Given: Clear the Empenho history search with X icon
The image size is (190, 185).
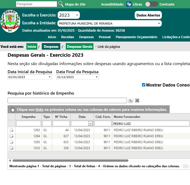Looking at the screenshot, I should click(137, 101).
